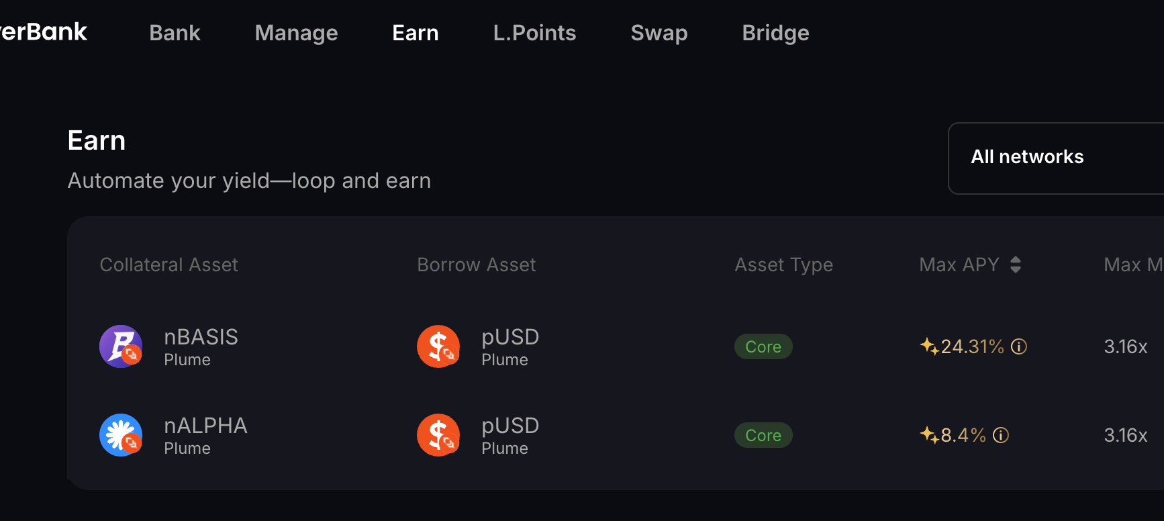Click the nBASIS token icon

121,346
